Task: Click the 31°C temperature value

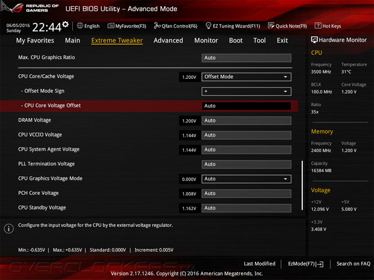Action: pyautogui.click(x=346, y=72)
